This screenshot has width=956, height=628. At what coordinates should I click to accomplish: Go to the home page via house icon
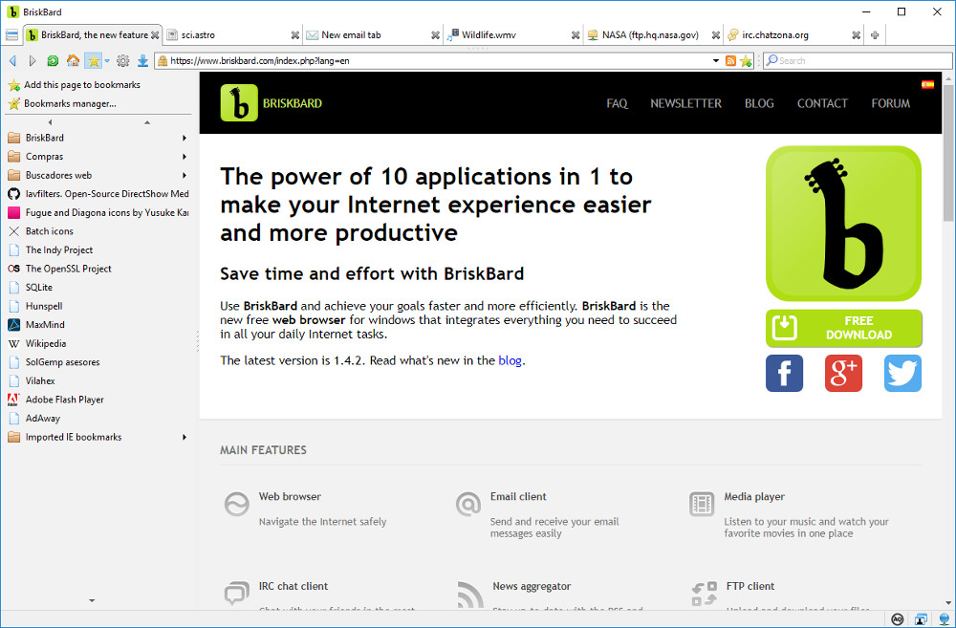73,60
